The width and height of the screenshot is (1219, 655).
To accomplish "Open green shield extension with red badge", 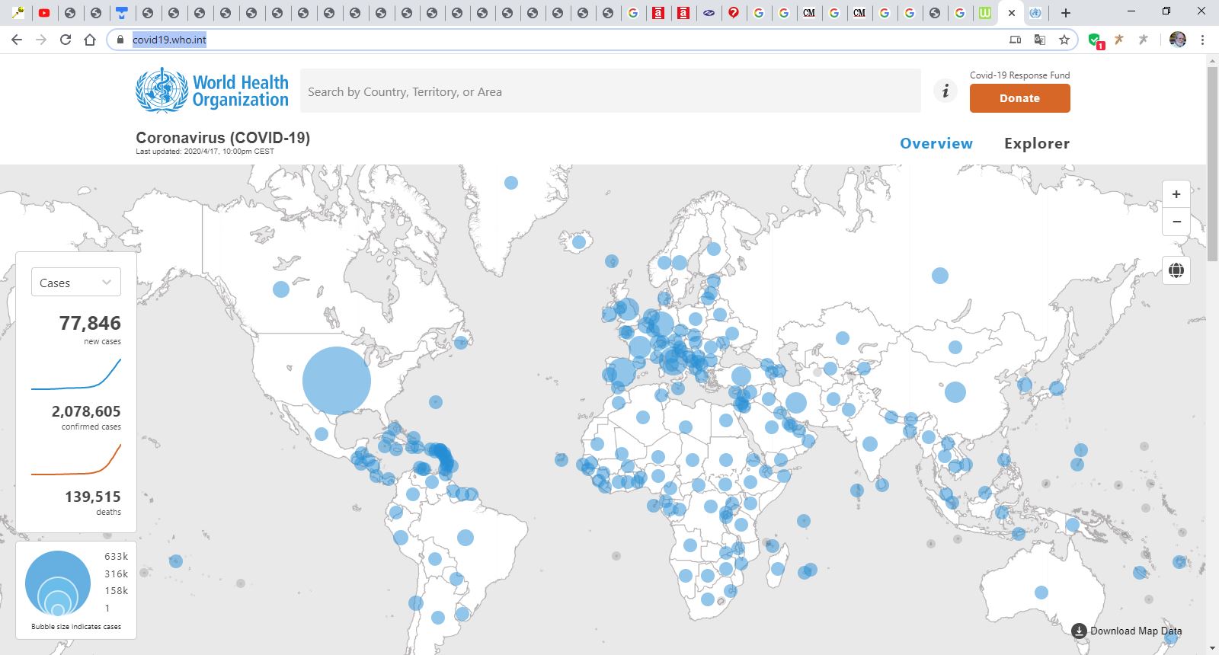I will coord(1096,40).
